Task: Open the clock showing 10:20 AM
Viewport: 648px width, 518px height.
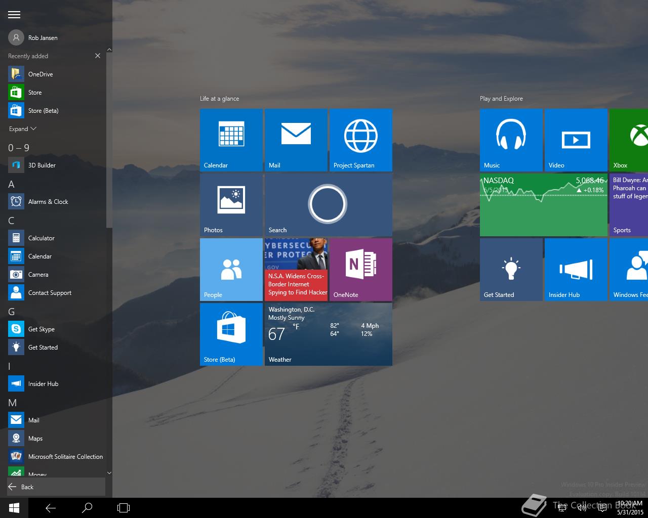Action: [630, 508]
